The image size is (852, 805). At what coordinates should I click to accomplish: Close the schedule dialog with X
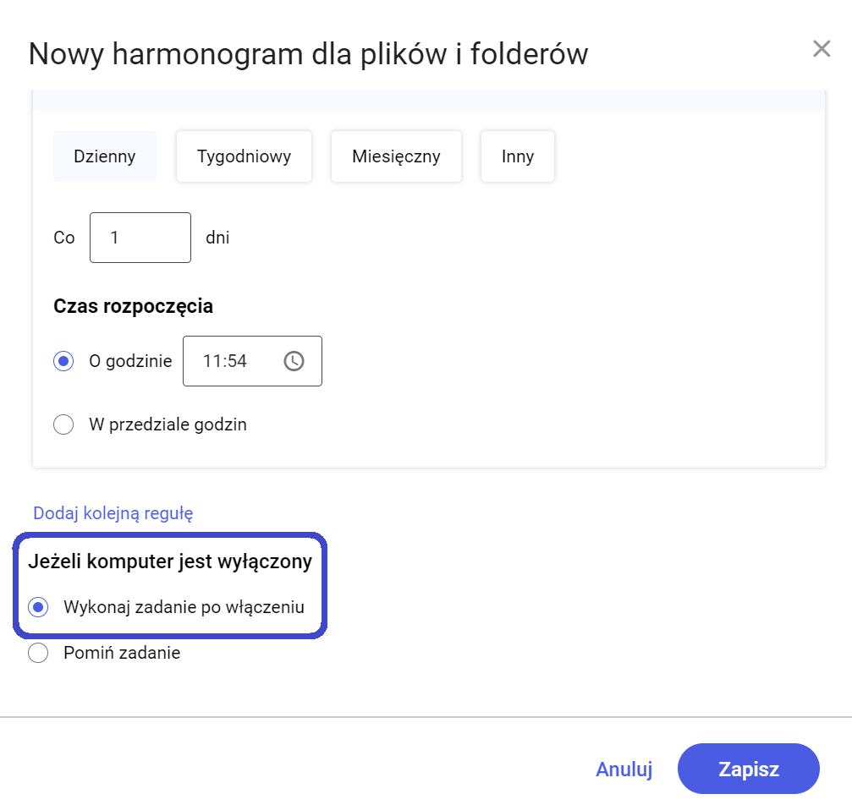(x=821, y=48)
